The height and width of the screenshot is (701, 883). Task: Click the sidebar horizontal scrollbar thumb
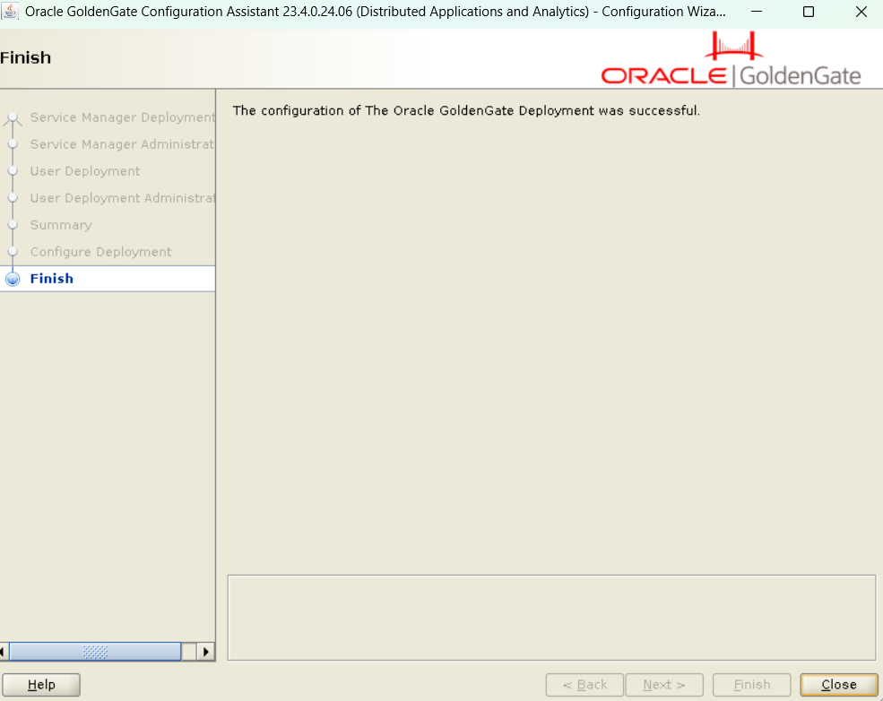95,652
